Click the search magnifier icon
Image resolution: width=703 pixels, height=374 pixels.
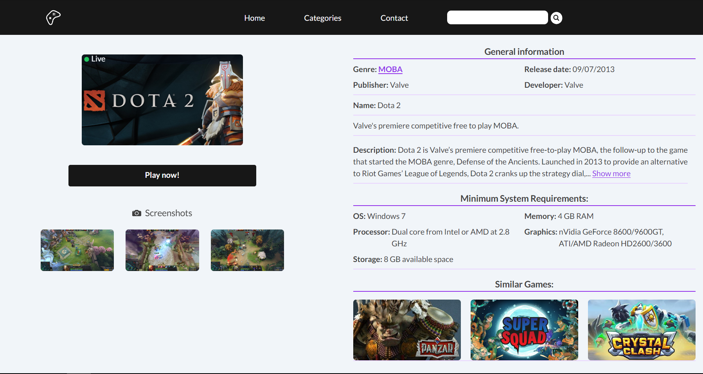click(556, 18)
